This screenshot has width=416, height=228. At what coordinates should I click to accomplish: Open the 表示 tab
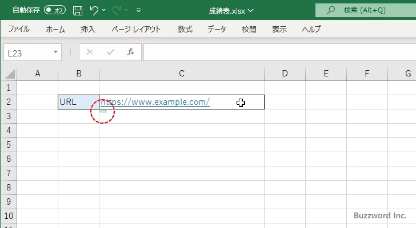coord(279,29)
